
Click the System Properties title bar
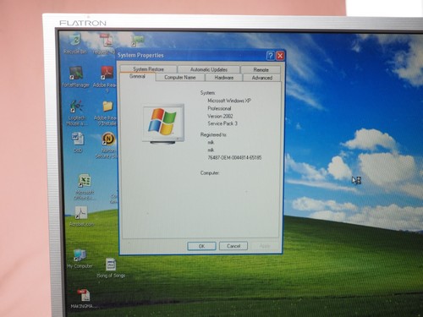coord(192,56)
